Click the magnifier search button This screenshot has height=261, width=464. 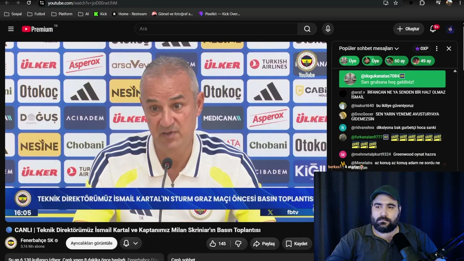click(x=307, y=29)
